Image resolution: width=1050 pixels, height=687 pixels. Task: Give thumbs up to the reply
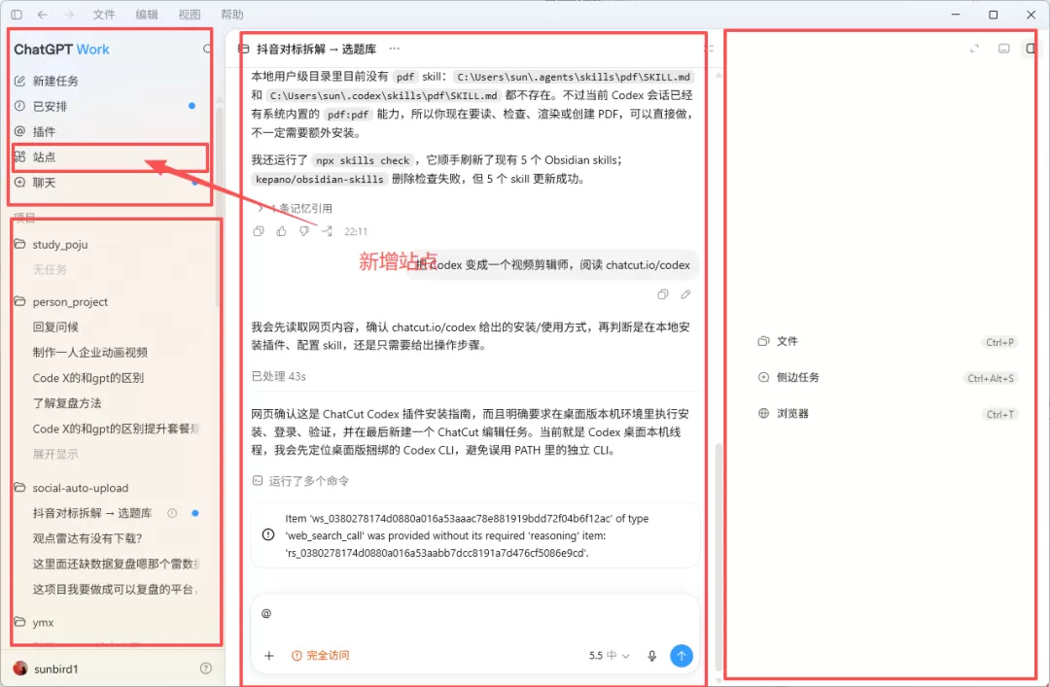coord(281,231)
